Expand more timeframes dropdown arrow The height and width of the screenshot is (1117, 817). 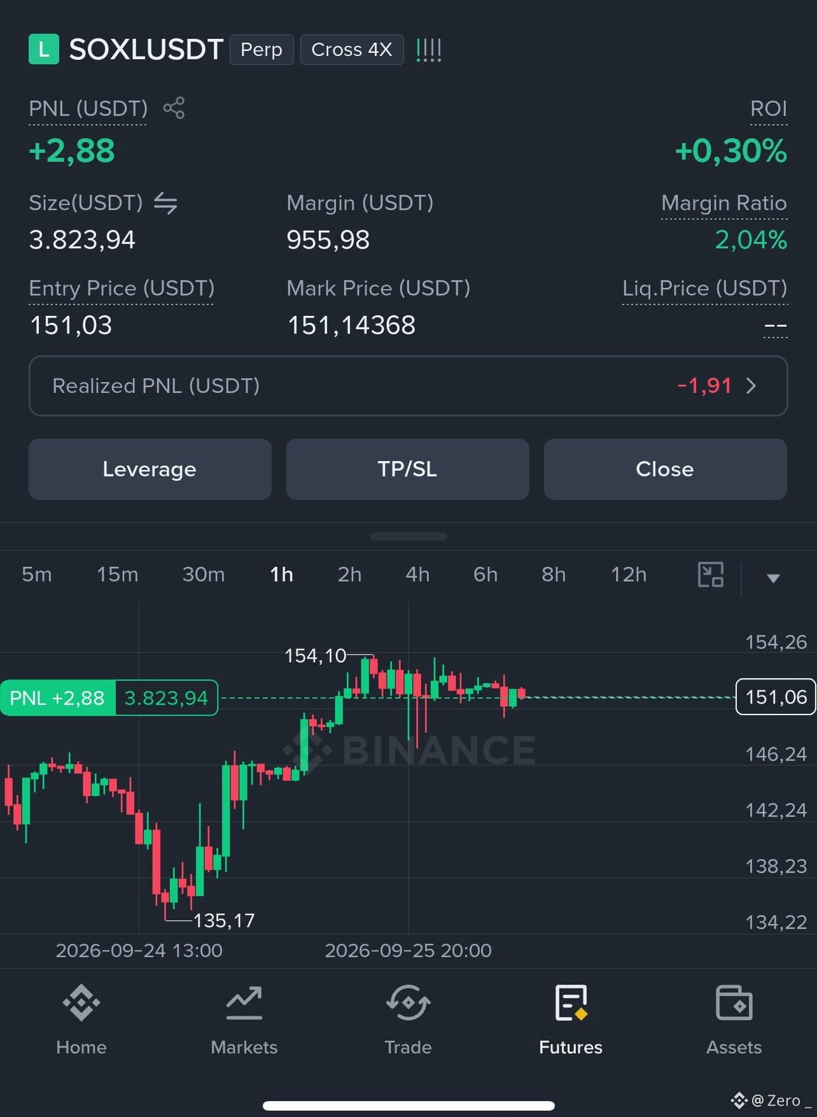pos(773,578)
